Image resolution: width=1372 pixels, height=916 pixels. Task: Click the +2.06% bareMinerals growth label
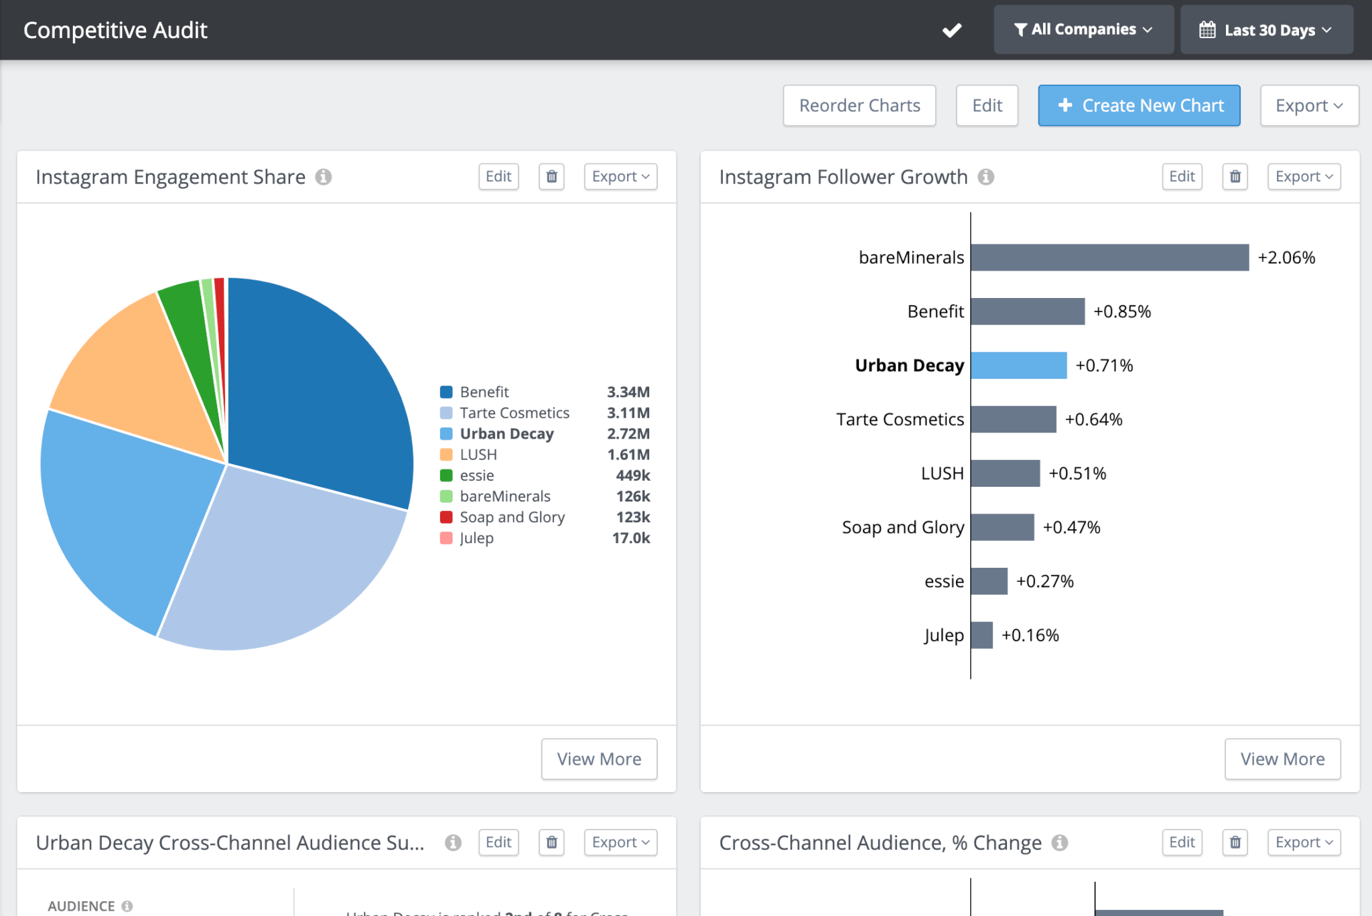point(1286,257)
